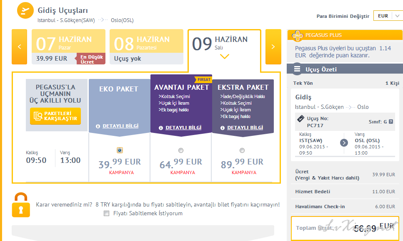This screenshot has height=241, width=403.
Task: Open Detaylı Bilgi for Avantaj Paket
Action: pyautogui.click(x=183, y=128)
